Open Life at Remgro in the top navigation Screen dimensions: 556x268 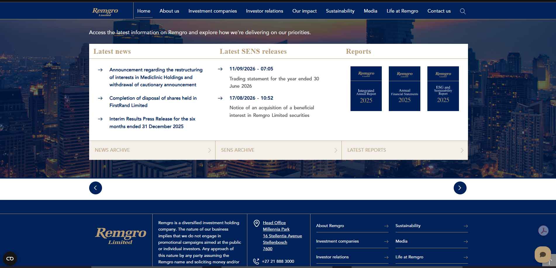(402, 11)
